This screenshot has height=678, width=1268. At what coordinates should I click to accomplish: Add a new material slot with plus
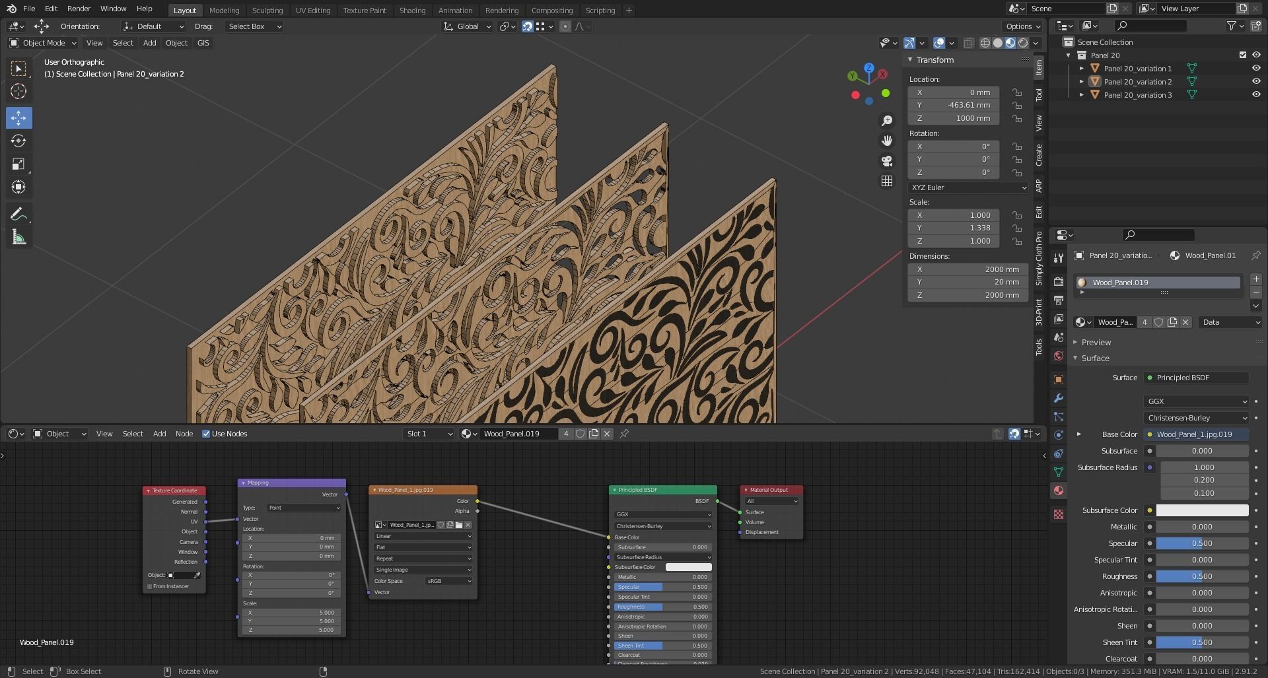tap(1256, 279)
